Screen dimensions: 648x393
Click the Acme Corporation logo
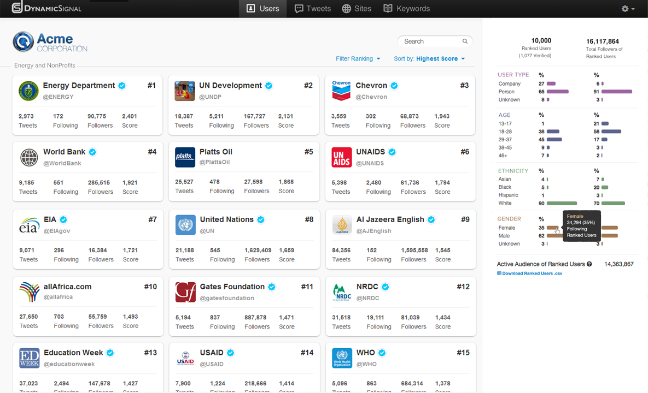tap(50, 42)
